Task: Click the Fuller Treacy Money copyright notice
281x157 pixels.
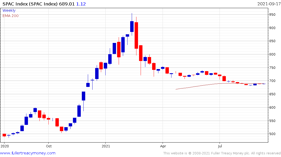Action: pyautogui.click(x=222, y=153)
